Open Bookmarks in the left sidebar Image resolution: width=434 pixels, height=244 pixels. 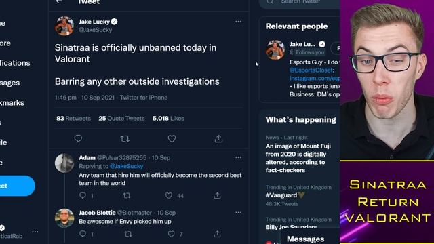12,102
